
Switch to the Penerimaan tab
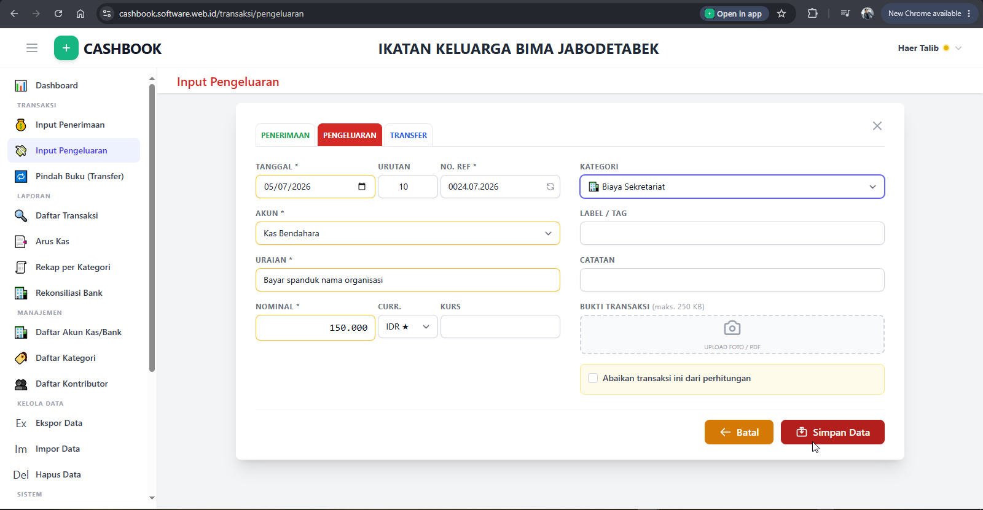[x=285, y=135]
